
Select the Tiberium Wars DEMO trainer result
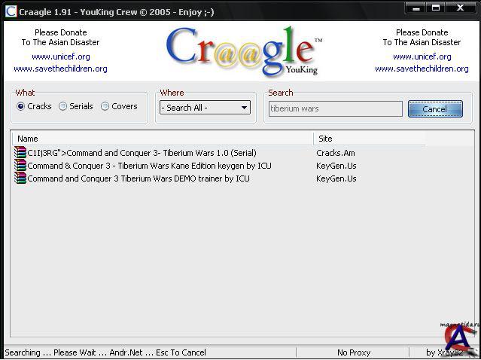coord(139,178)
